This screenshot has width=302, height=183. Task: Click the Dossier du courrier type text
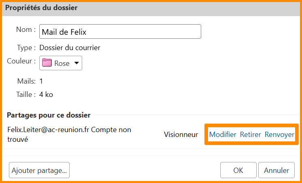tap(70, 48)
